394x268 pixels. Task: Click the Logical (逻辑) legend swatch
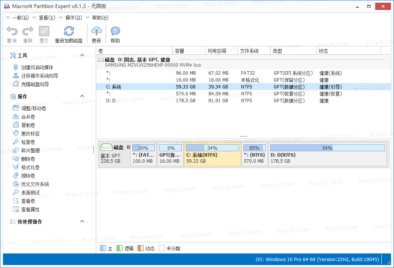(119, 248)
